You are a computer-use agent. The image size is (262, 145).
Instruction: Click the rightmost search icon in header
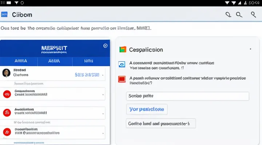pyautogui.click(x=254, y=15)
